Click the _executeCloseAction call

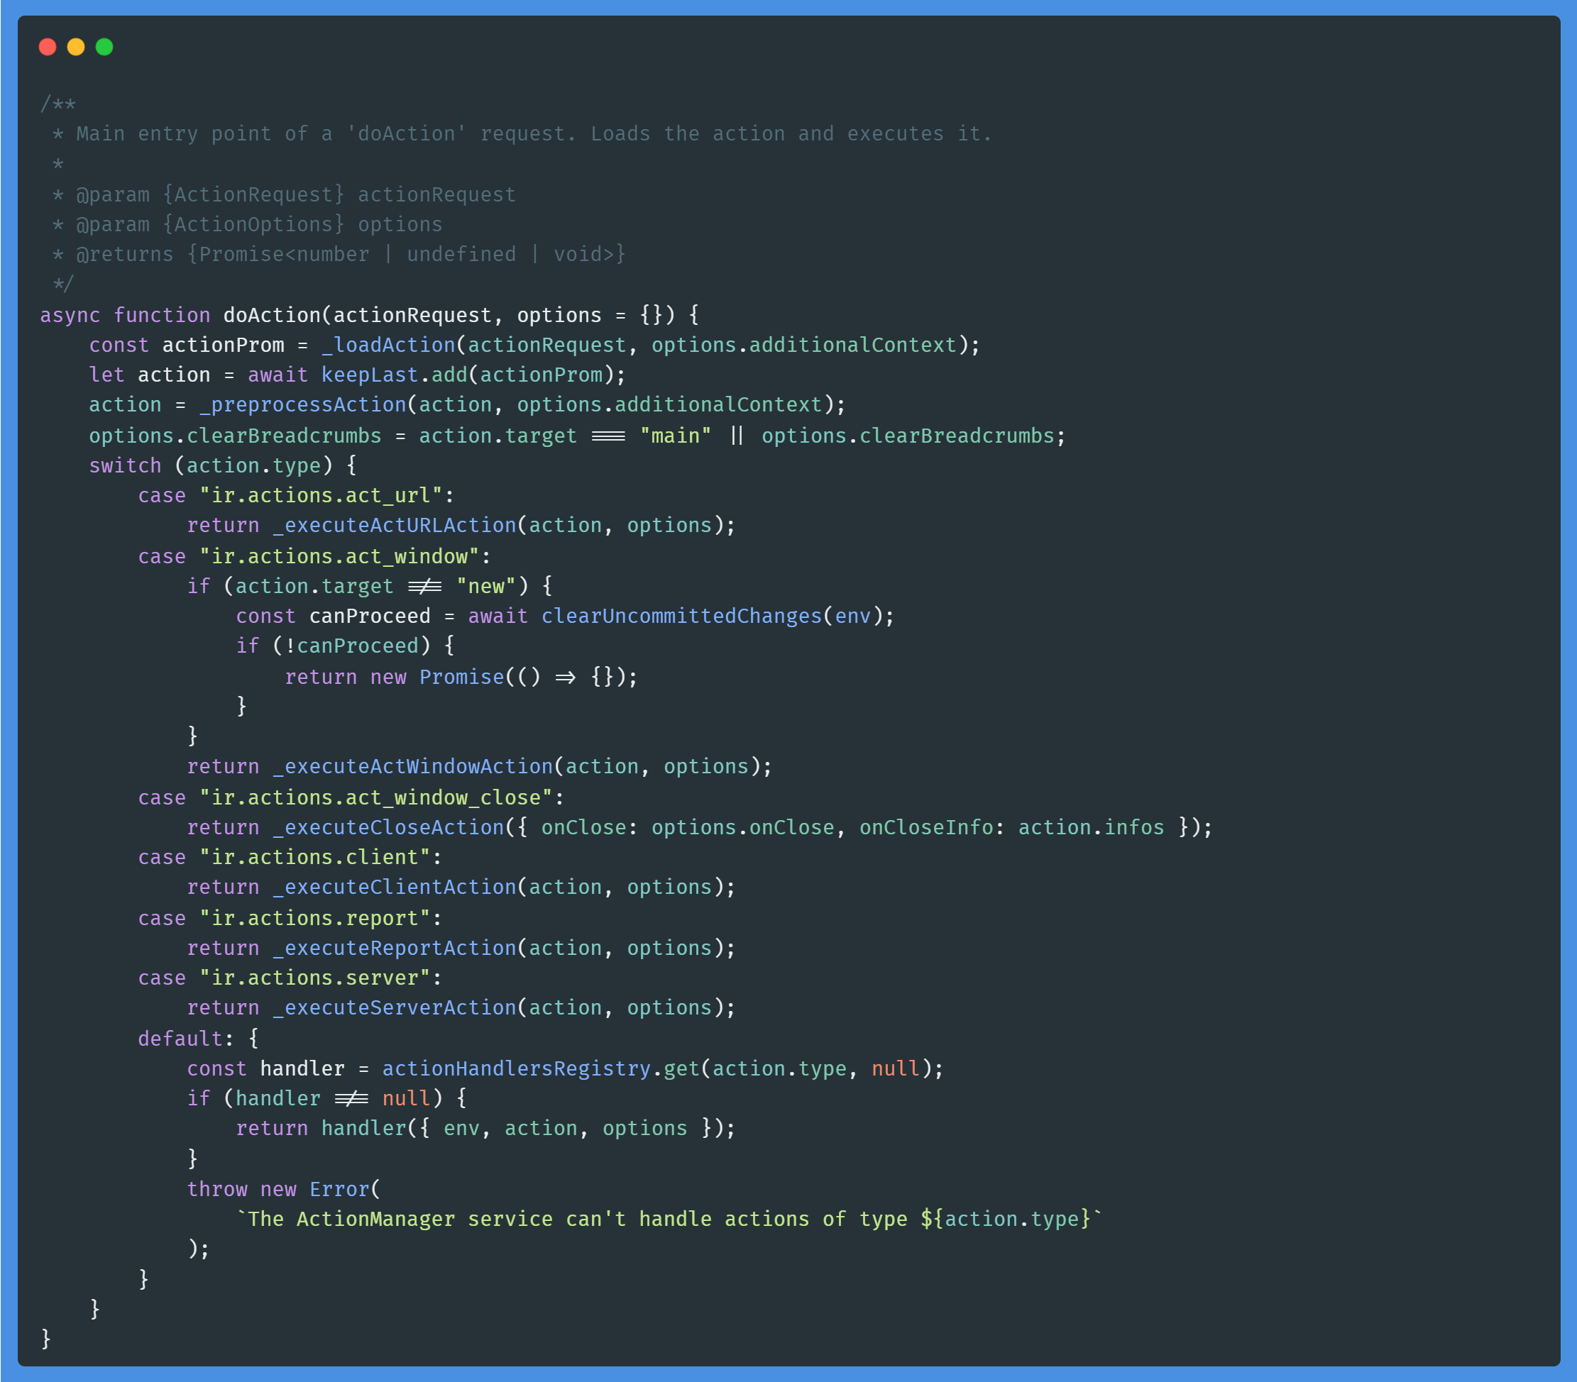[388, 827]
